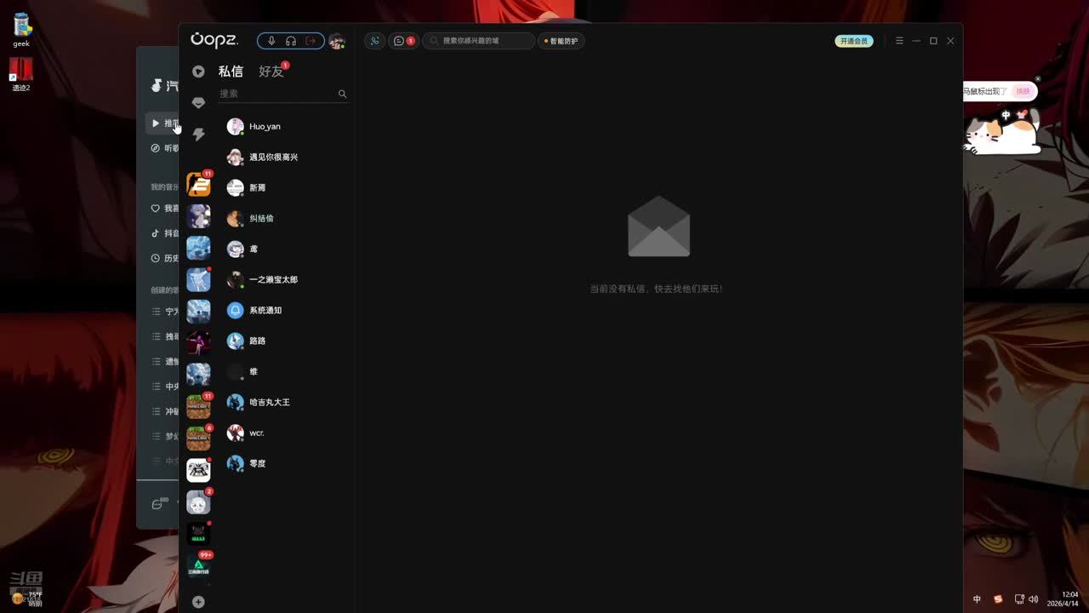Click the 搜索你感兴趣的域 search field

(481, 41)
